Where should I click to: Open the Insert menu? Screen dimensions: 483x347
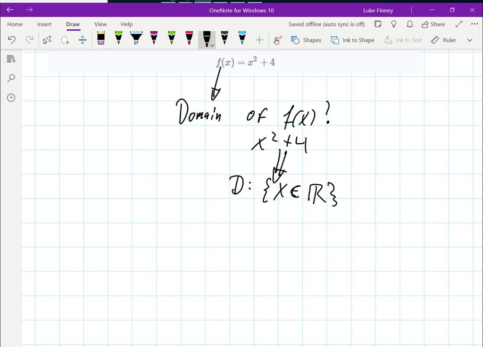[x=44, y=24]
